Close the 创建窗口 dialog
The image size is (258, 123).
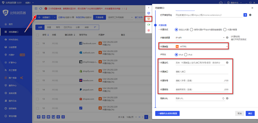(252, 8)
